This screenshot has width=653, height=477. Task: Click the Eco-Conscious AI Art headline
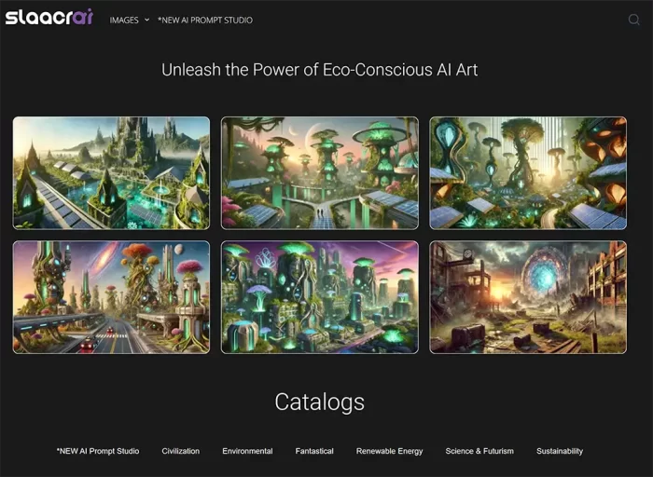pos(319,70)
